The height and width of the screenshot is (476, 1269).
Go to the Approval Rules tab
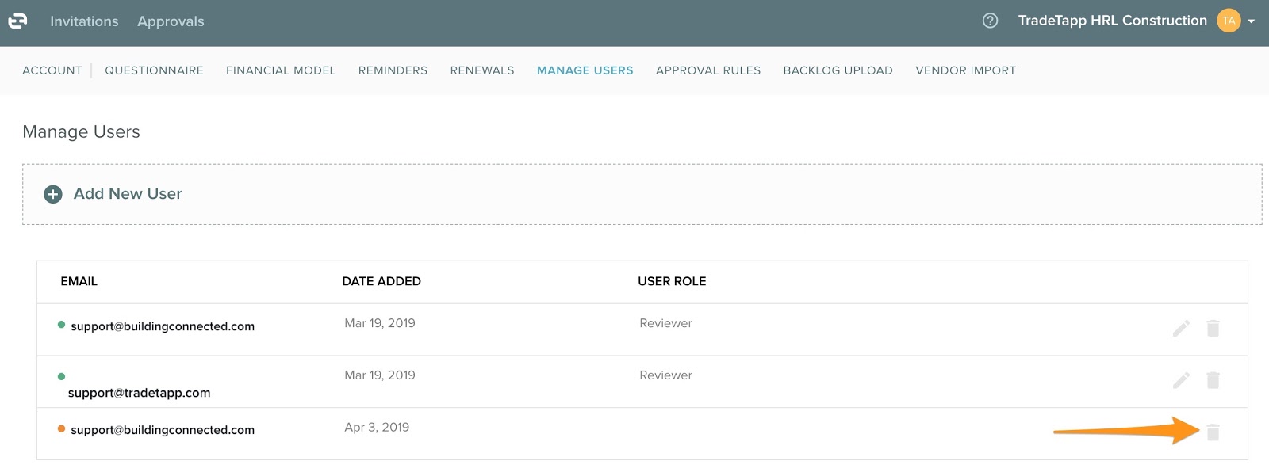coord(708,70)
